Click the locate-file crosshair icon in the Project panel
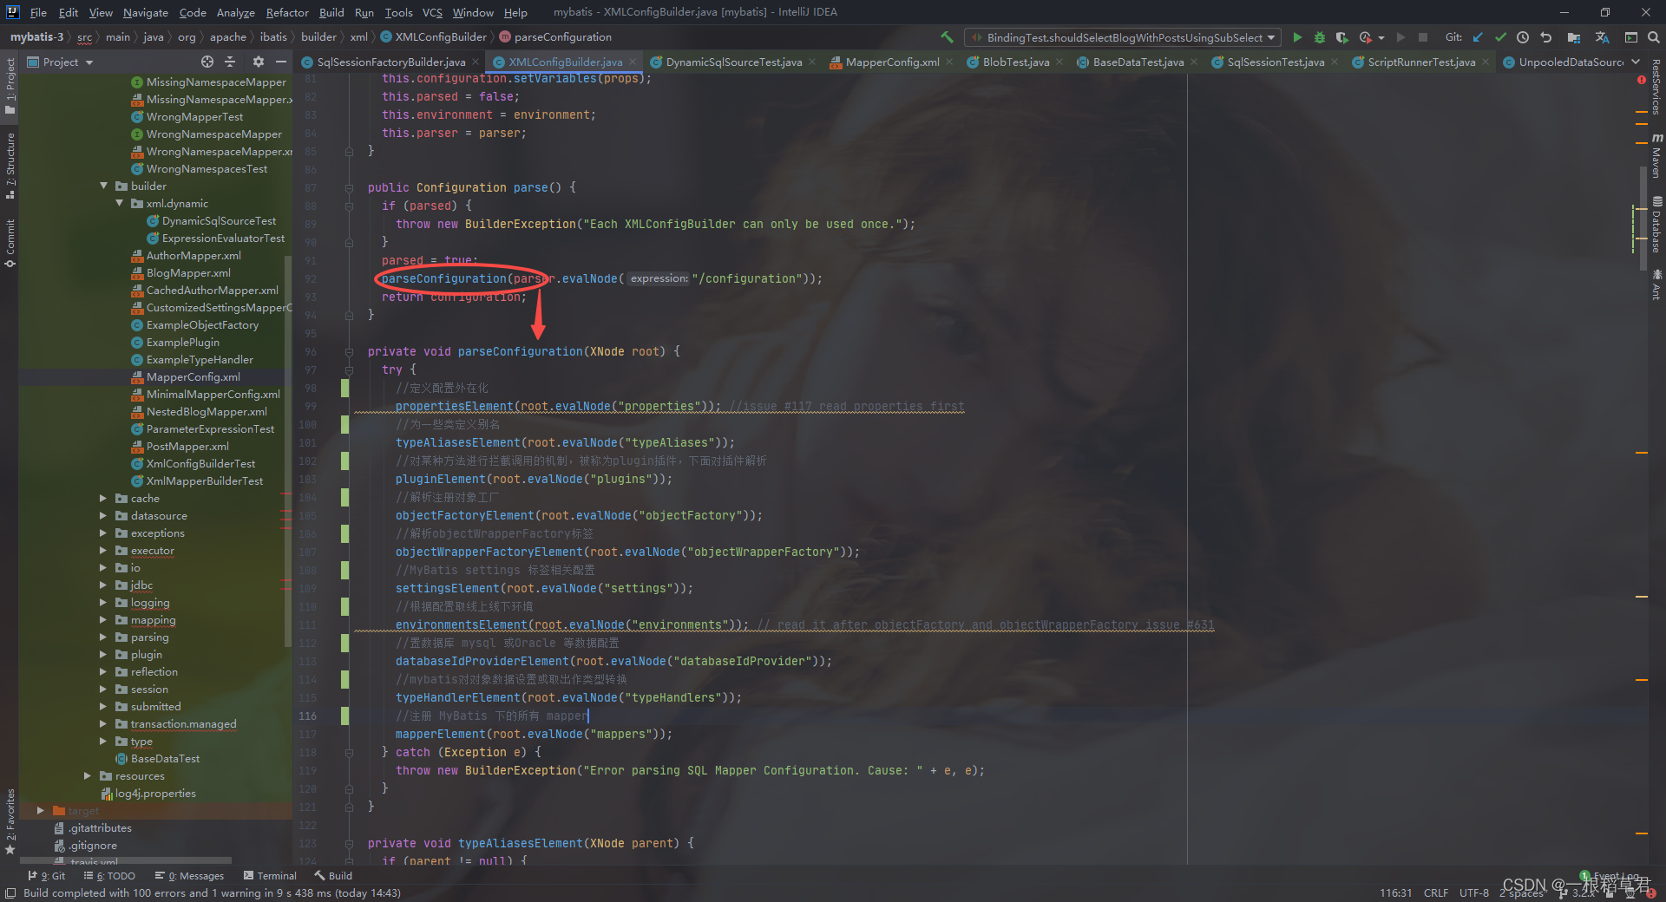The width and height of the screenshot is (1666, 902). [207, 62]
